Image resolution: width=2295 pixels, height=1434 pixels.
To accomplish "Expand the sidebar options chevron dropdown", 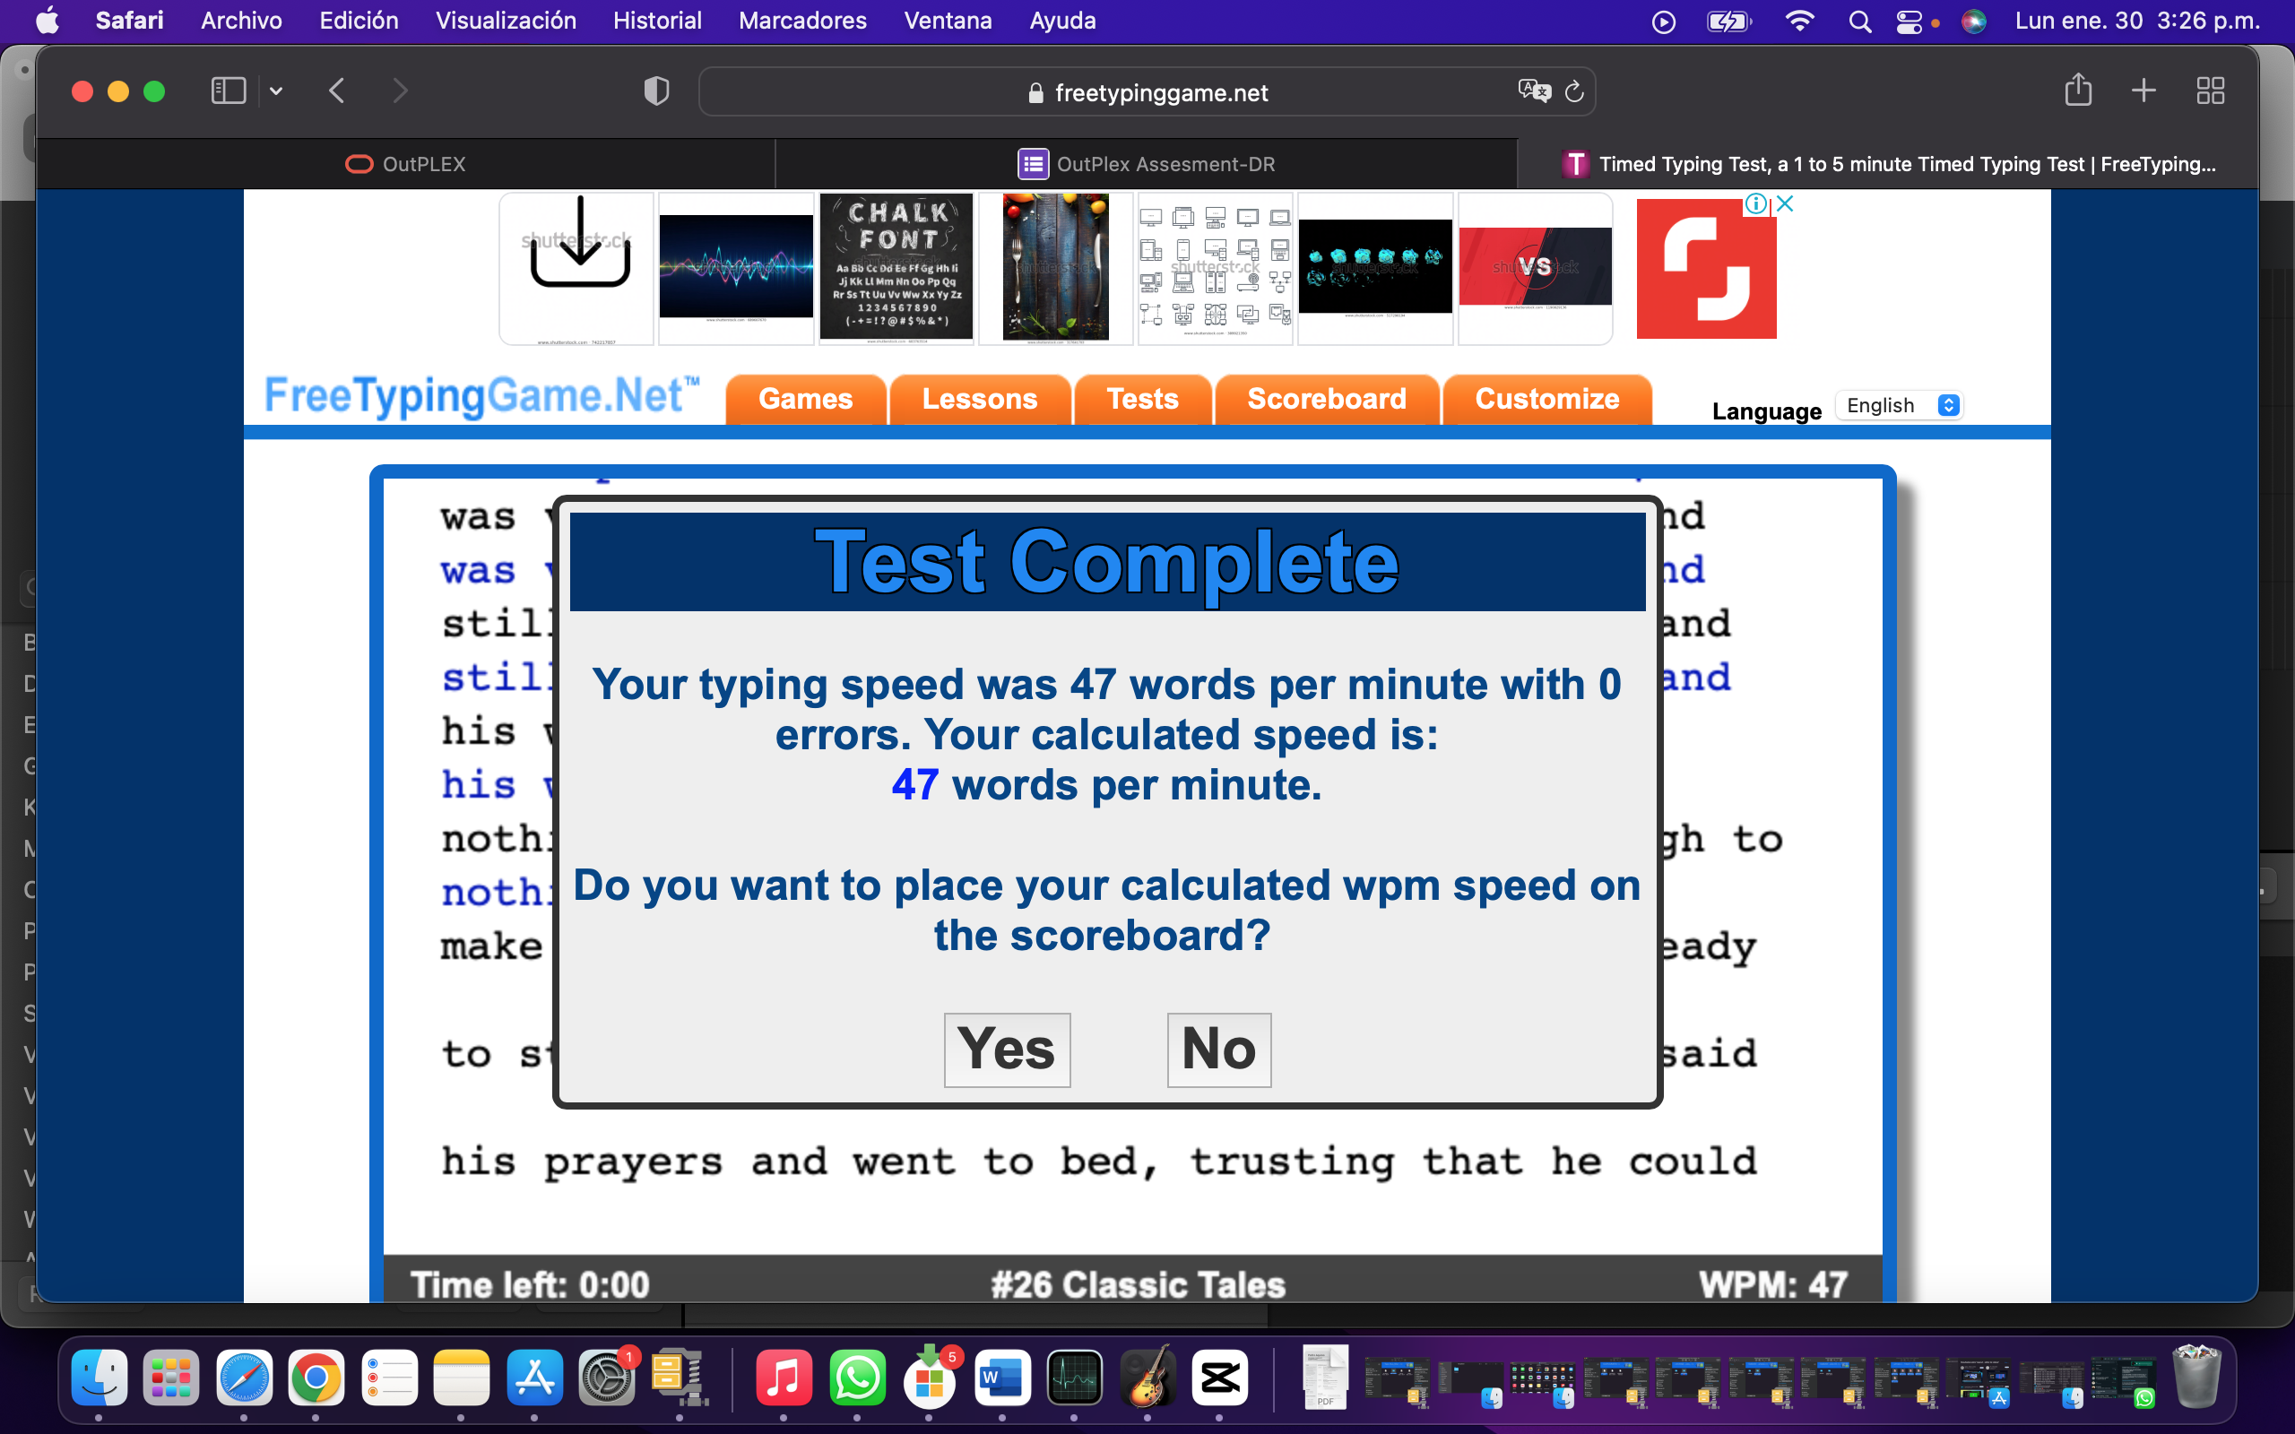I will point(276,91).
